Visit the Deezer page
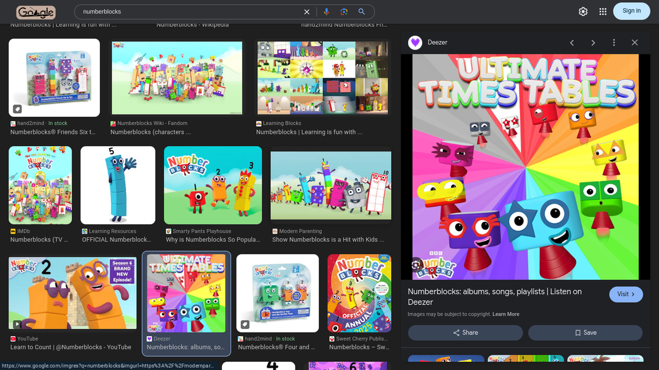659x370 pixels. click(x=626, y=294)
